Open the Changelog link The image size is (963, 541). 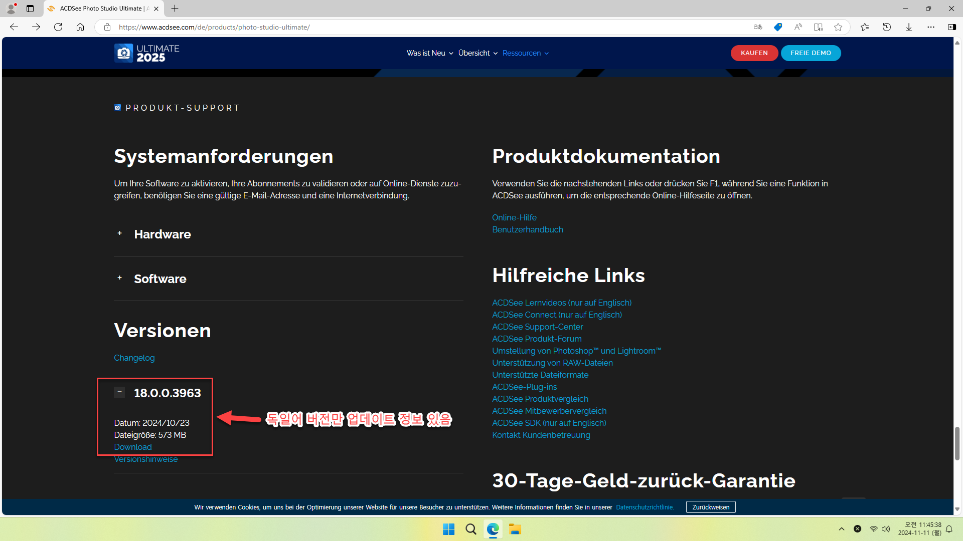click(134, 358)
